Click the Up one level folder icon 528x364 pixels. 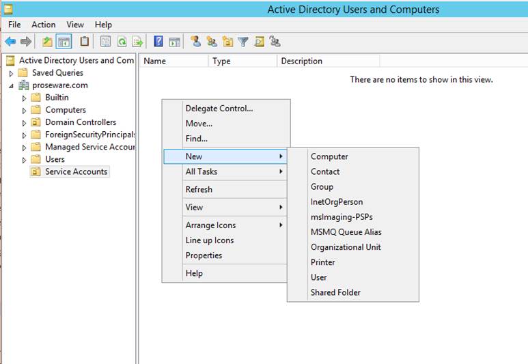[x=47, y=42]
